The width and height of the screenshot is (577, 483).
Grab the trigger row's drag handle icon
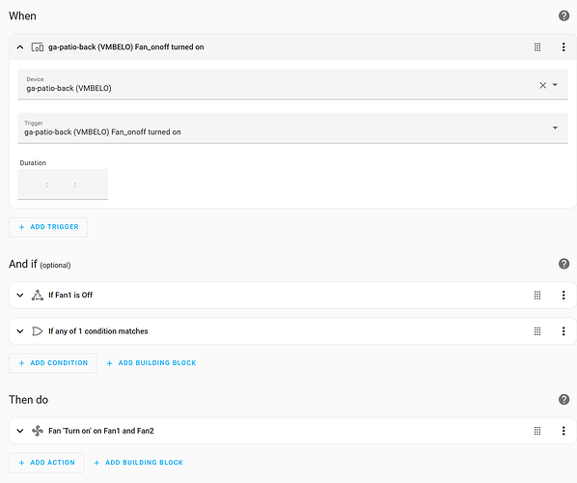tap(537, 46)
